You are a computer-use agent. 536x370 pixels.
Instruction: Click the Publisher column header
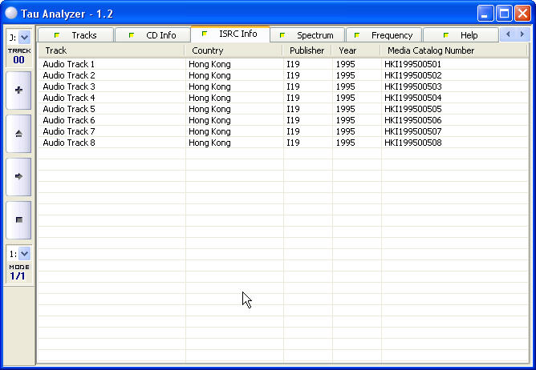coord(307,50)
